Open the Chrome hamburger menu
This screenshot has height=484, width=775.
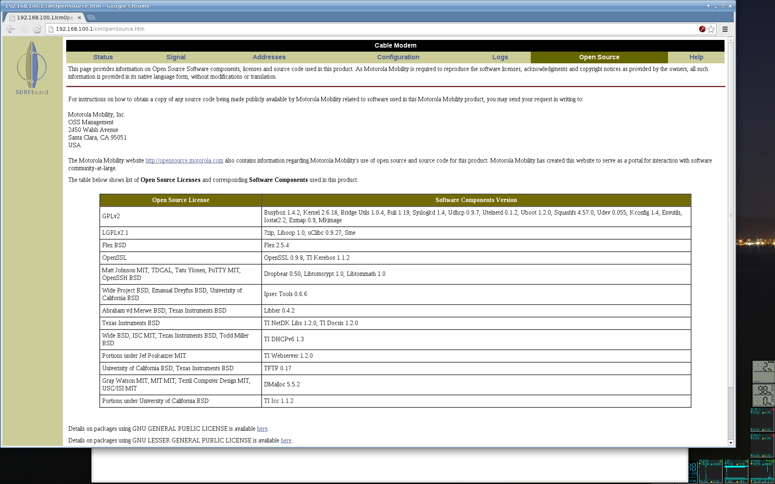[725, 29]
